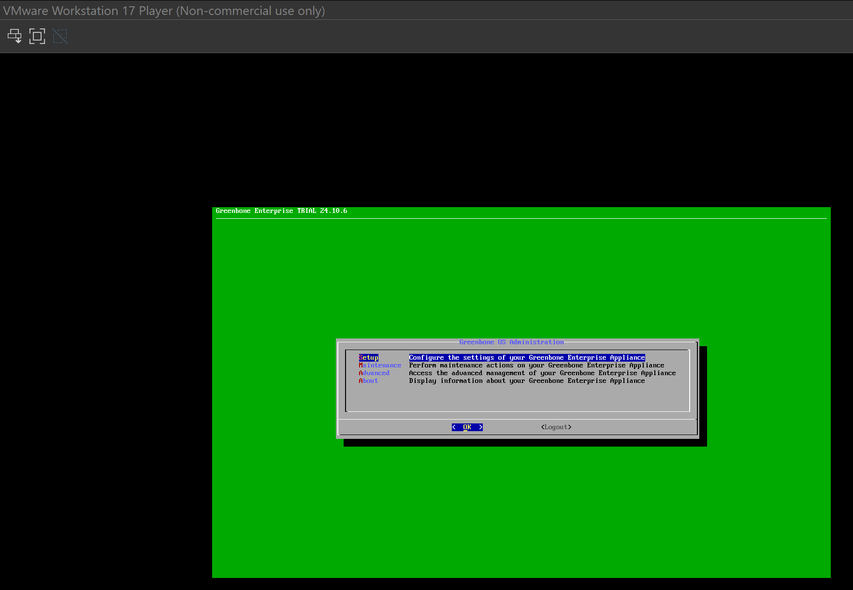Click the red S hotkey letter of Setup

point(361,357)
